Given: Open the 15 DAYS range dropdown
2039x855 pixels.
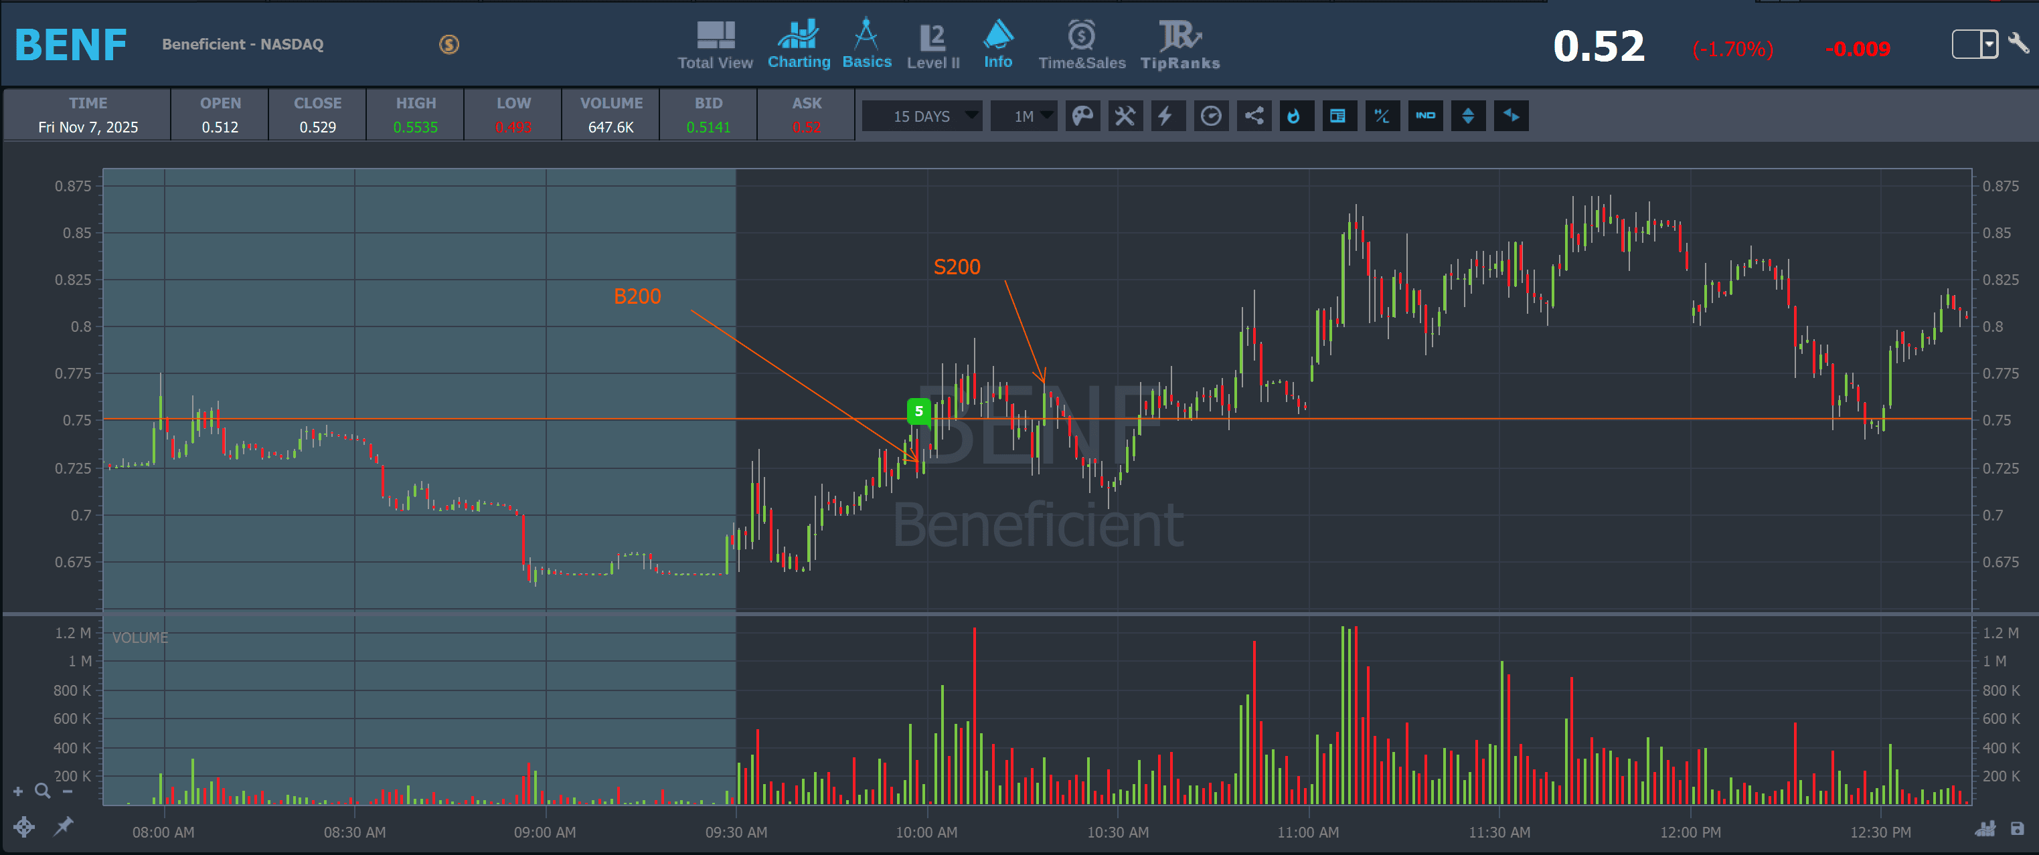Looking at the screenshot, I should pos(922,116).
